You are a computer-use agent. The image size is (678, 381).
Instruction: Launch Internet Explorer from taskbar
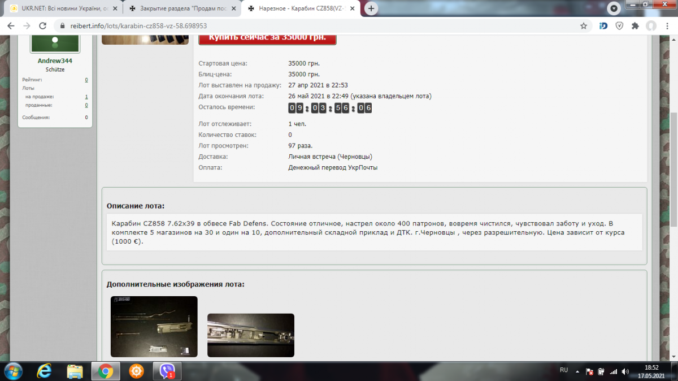(45, 371)
